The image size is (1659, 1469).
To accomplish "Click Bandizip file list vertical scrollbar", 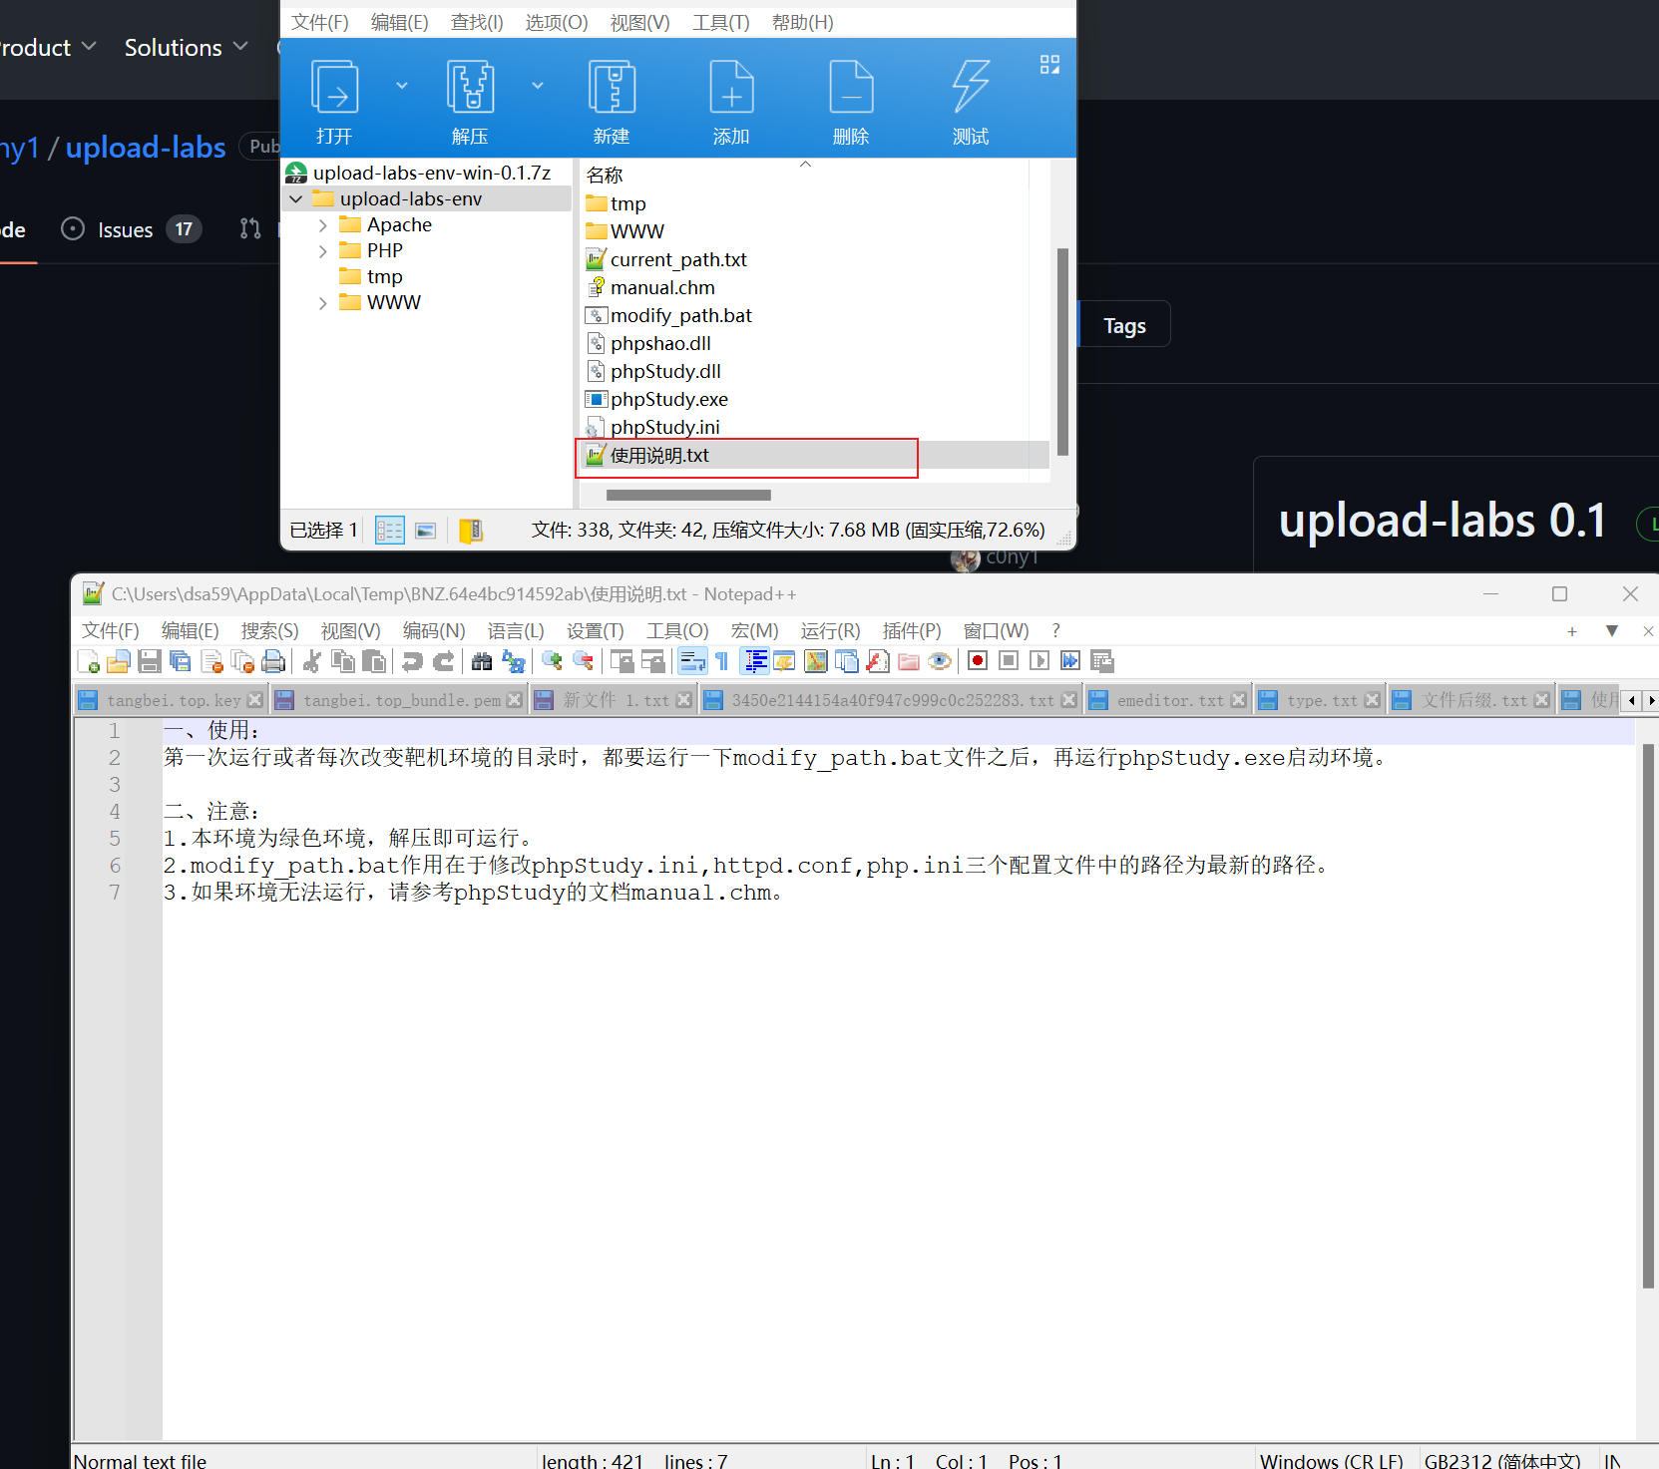I will [1062, 350].
